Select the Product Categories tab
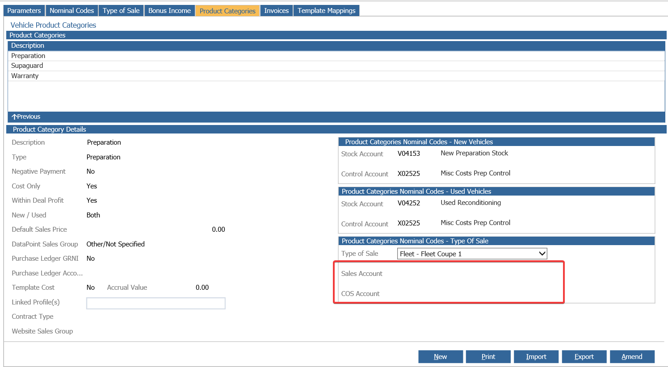 click(x=227, y=11)
